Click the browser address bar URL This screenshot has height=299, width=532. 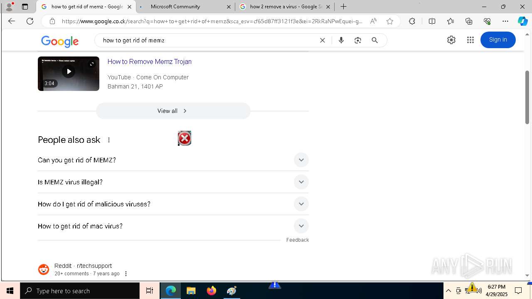coord(212,21)
